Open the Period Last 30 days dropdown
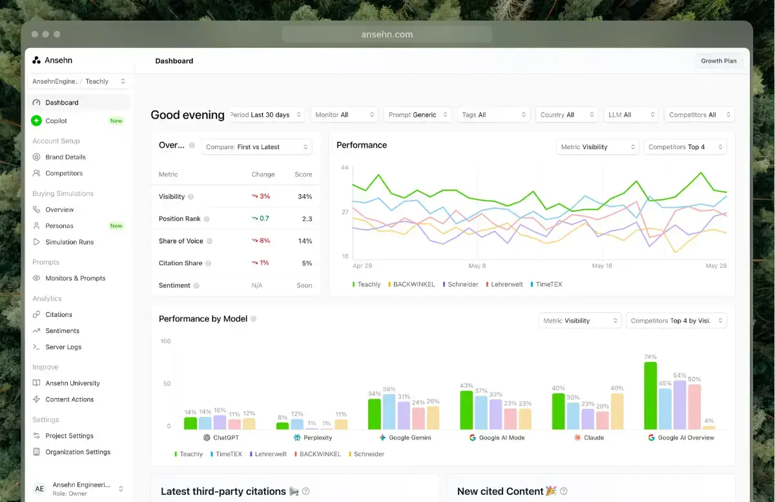 coord(265,115)
